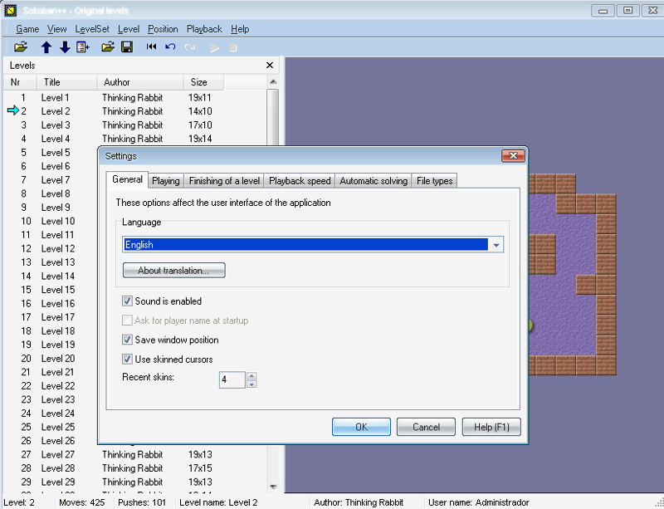Viewport: 664px width, 509px height.
Task: Select Level 3 in the levels list
Action: (56, 125)
